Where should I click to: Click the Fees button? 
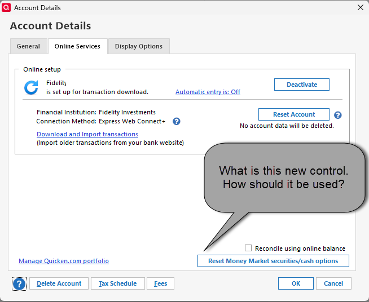coord(161,283)
